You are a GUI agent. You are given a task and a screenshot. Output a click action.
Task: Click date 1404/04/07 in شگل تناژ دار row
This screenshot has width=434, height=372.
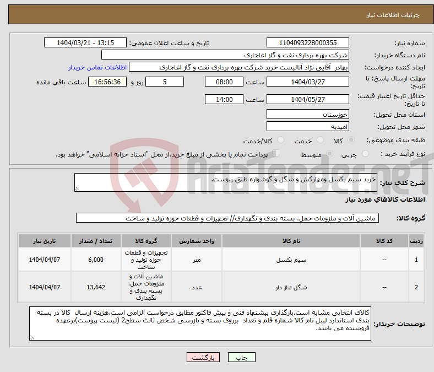click(x=45, y=287)
